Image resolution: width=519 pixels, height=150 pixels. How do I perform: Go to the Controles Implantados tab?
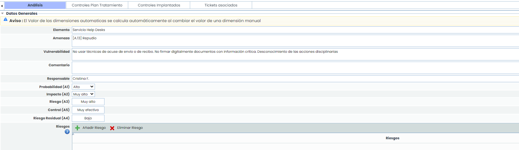coord(159,5)
